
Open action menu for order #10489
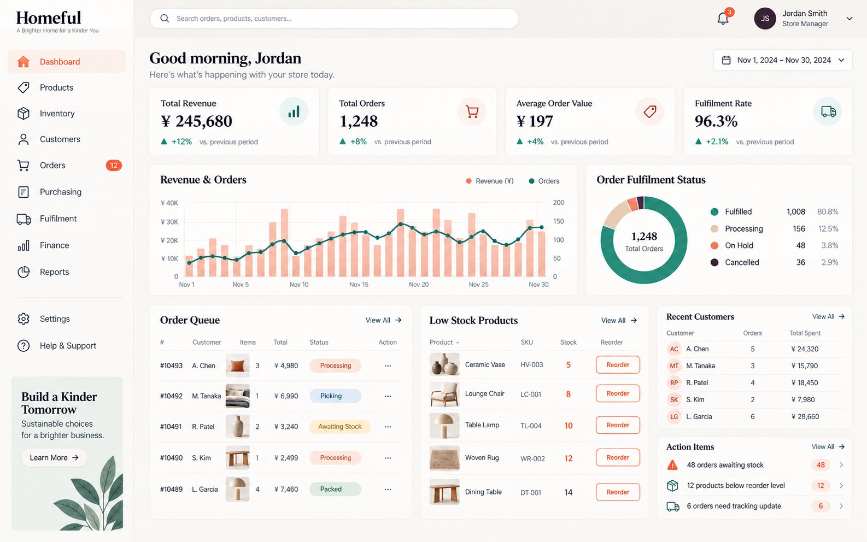pos(388,489)
